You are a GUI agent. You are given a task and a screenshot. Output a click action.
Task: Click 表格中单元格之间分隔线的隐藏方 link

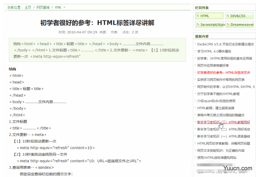(x=221, y=115)
